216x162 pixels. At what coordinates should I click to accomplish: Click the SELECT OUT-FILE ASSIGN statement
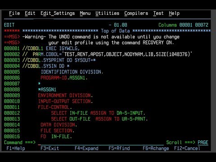99,119
